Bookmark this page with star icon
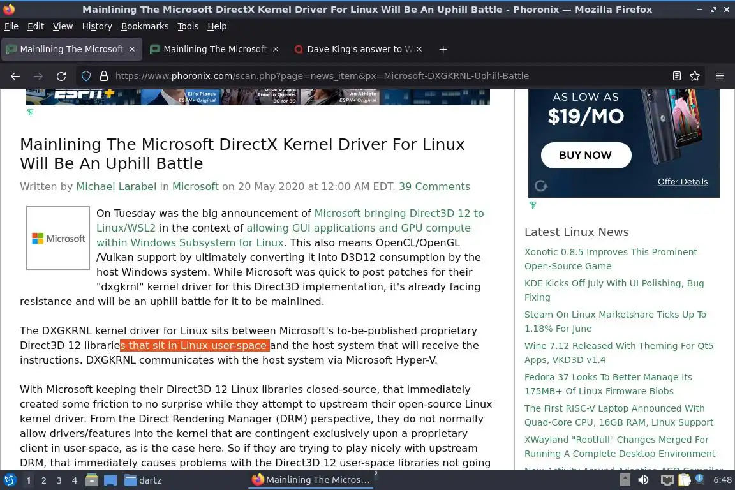The width and height of the screenshot is (735, 490). click(x=695, y=76)
